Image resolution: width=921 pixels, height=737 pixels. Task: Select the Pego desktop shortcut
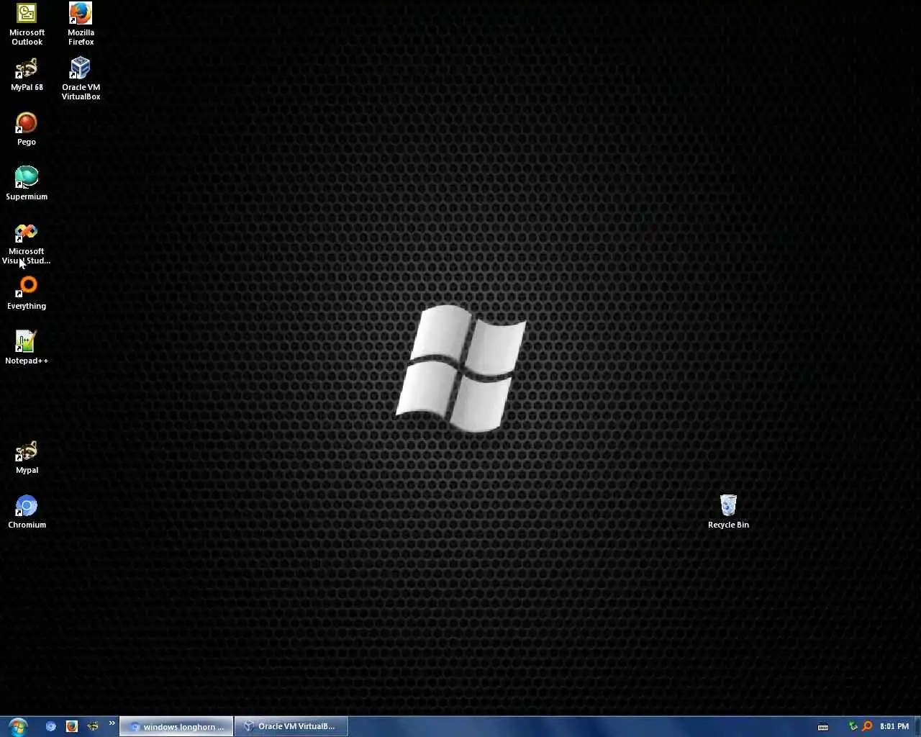pyautogui.click(x=27, y=129)
